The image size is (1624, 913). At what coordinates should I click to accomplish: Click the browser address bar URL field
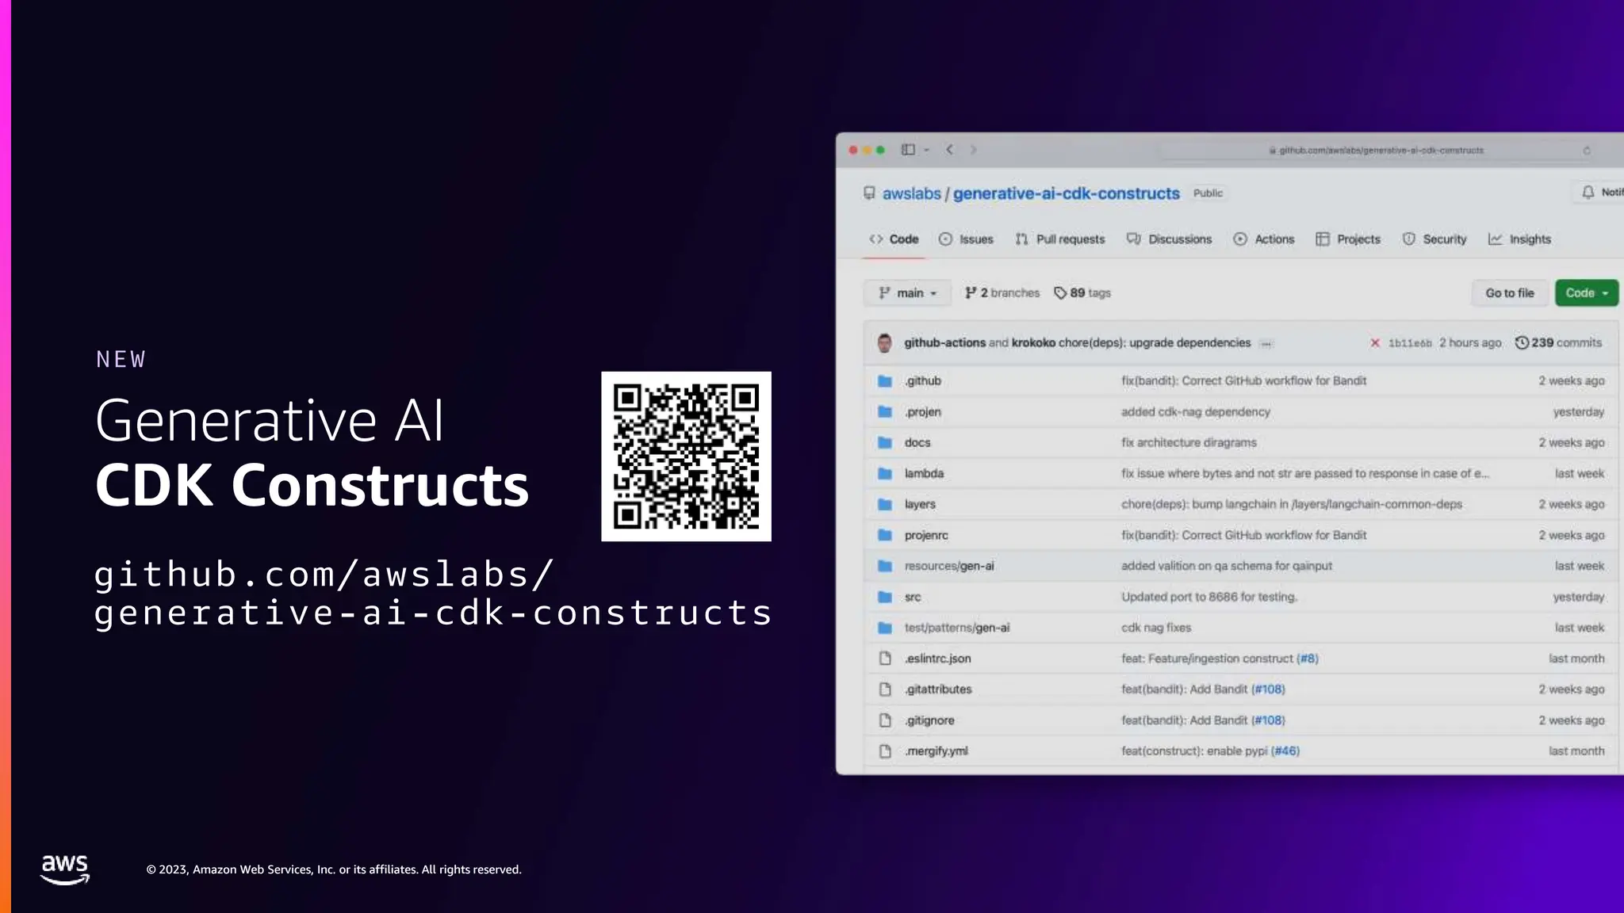pyautogui.click(x=1380, y=151)
